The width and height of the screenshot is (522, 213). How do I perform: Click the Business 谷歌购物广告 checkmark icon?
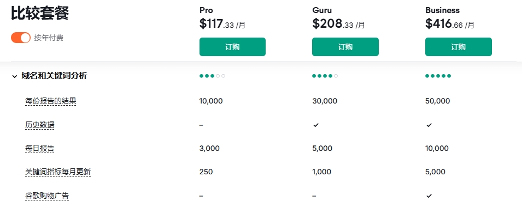[x=429, y=196]
